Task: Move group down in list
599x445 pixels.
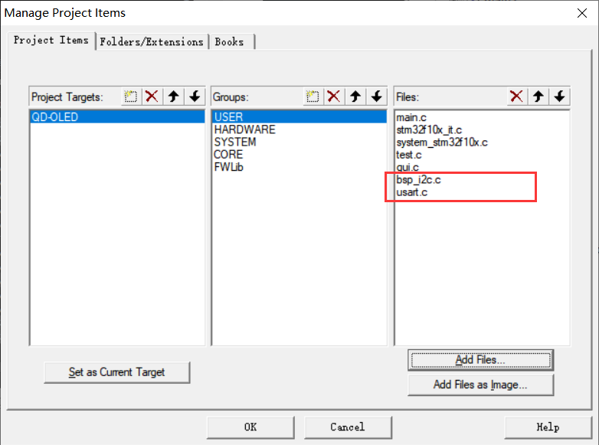Action: point(377,97)
